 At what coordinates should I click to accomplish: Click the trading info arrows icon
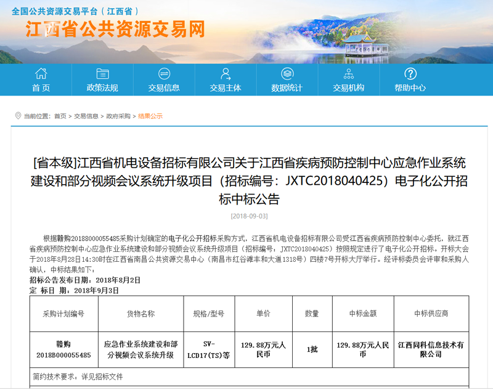[164, 74]
